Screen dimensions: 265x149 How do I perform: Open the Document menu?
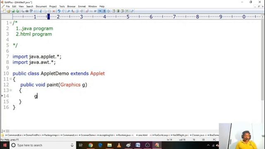point(41,7)
